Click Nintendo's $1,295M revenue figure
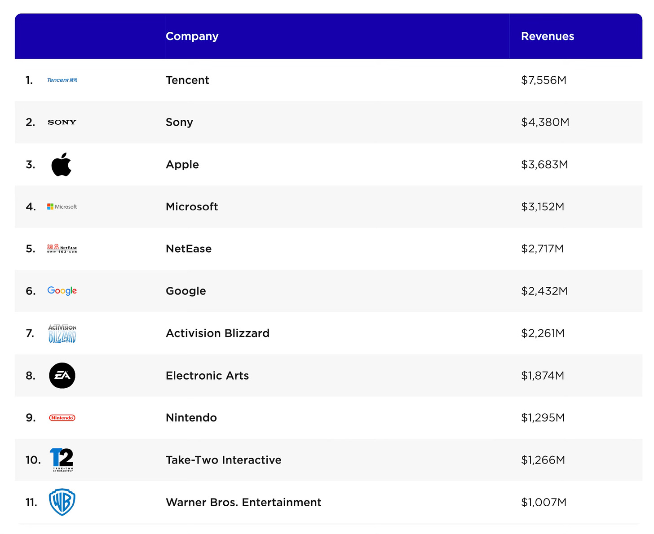 click(x=543, y=418)
